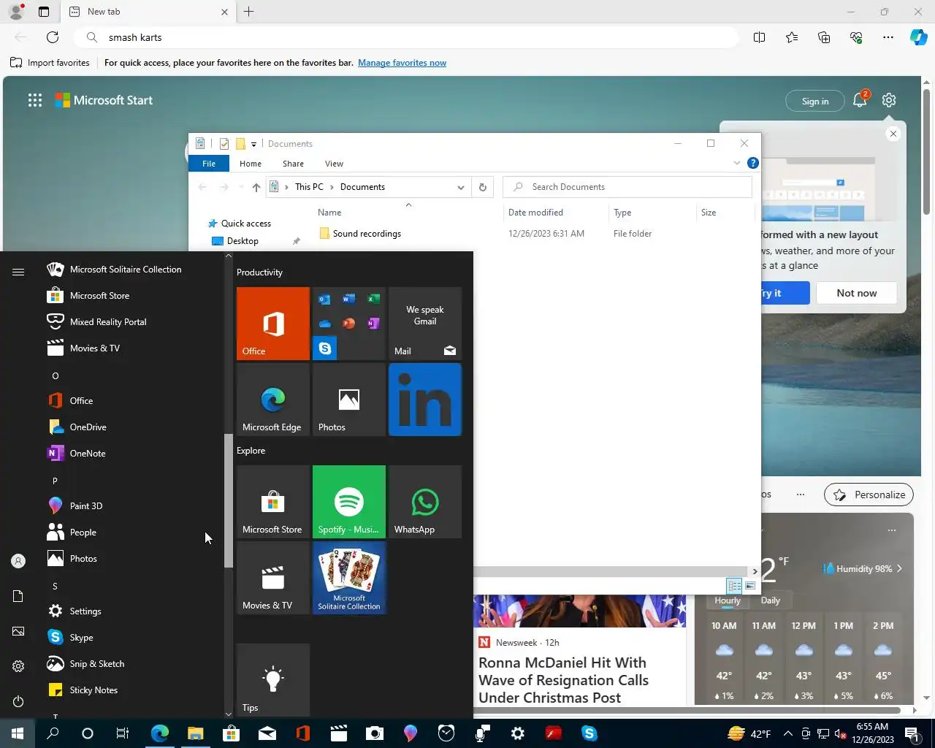
Task: Show hidden system tray icons
Action: pos(788,733)
